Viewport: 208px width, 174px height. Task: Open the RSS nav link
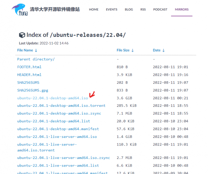143,9
